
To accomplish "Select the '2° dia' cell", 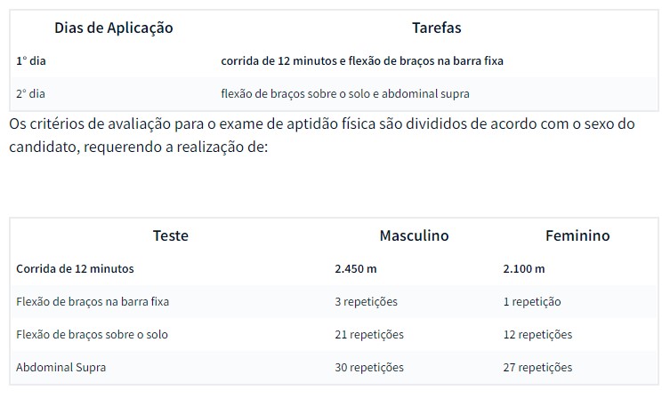I will [x=30, y=92].
